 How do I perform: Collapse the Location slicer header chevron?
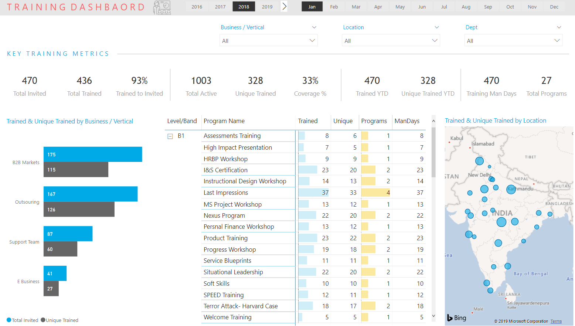[x=436, y=27]
